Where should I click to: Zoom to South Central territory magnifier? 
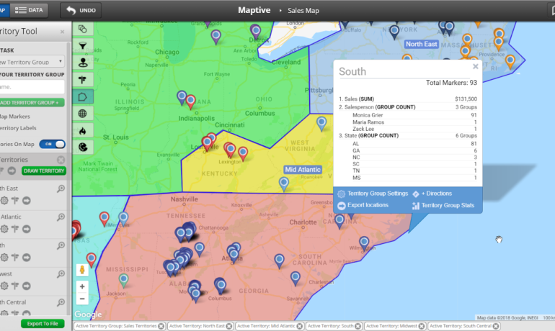61,302
